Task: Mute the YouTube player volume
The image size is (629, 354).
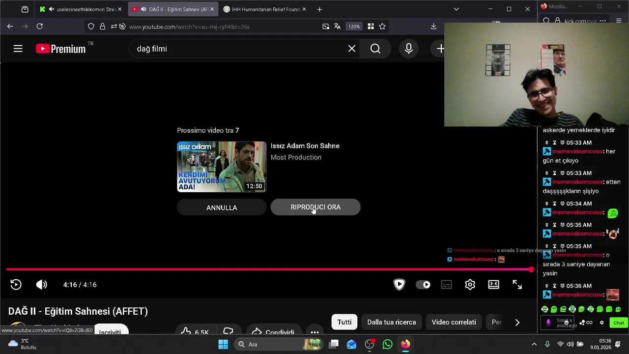Action: [x=42, y=285]
